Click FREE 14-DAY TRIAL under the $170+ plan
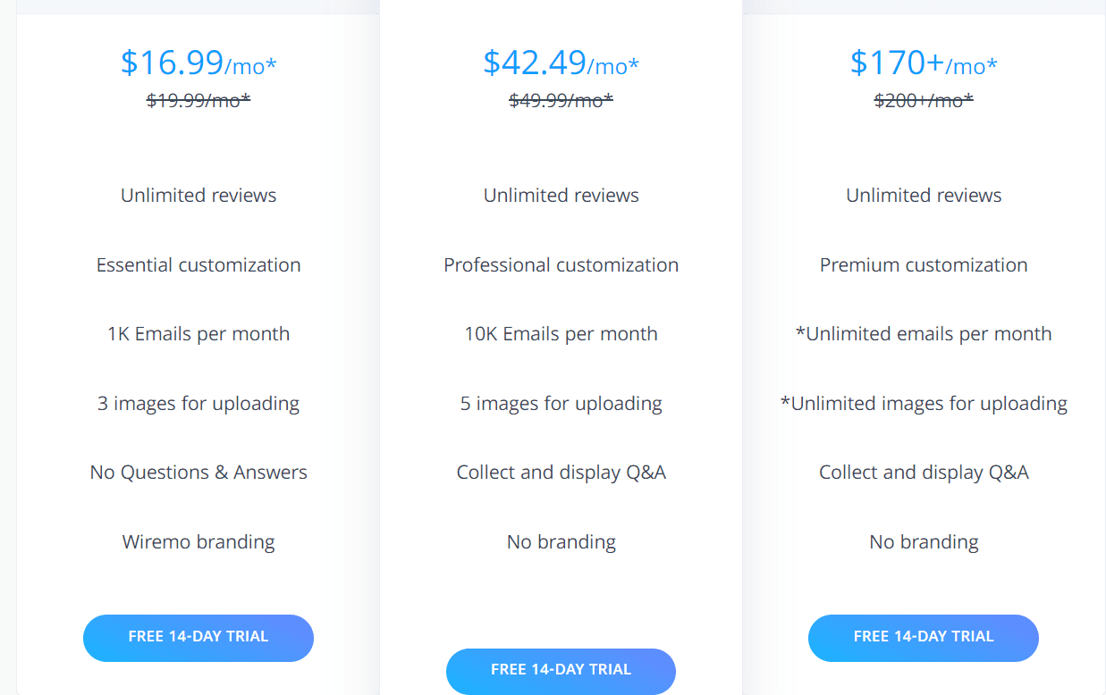Screen dimensions: 1106x695 923,638
